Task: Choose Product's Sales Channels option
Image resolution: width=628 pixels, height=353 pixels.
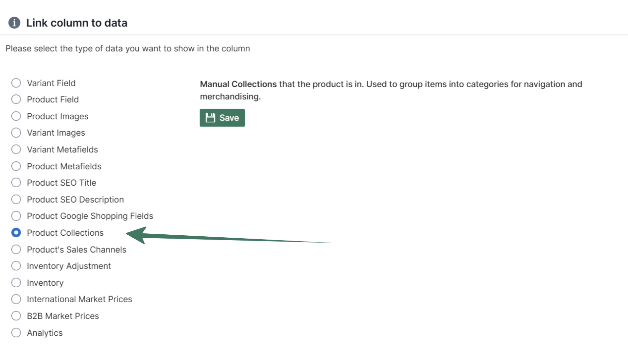Action: (x=16, y=249)
